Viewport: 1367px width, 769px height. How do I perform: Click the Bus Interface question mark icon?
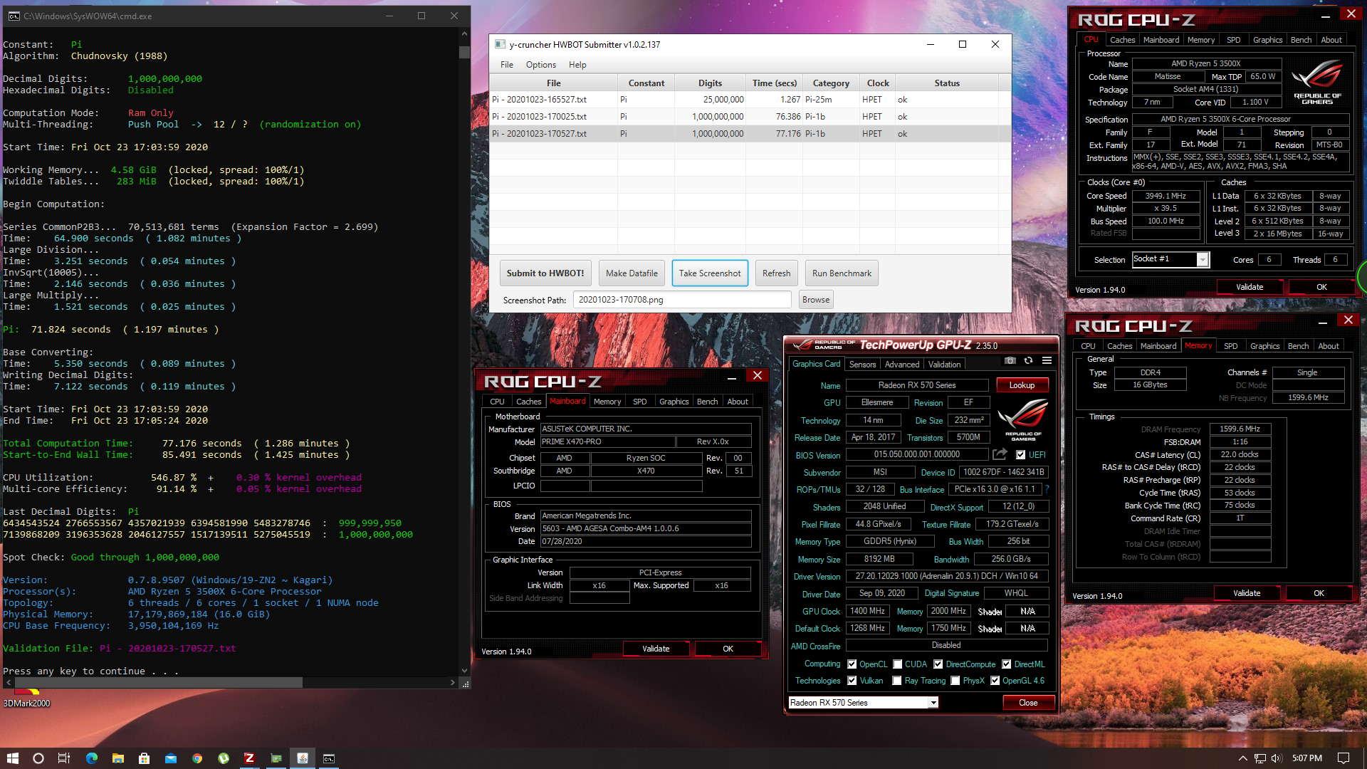point(1046,489)
